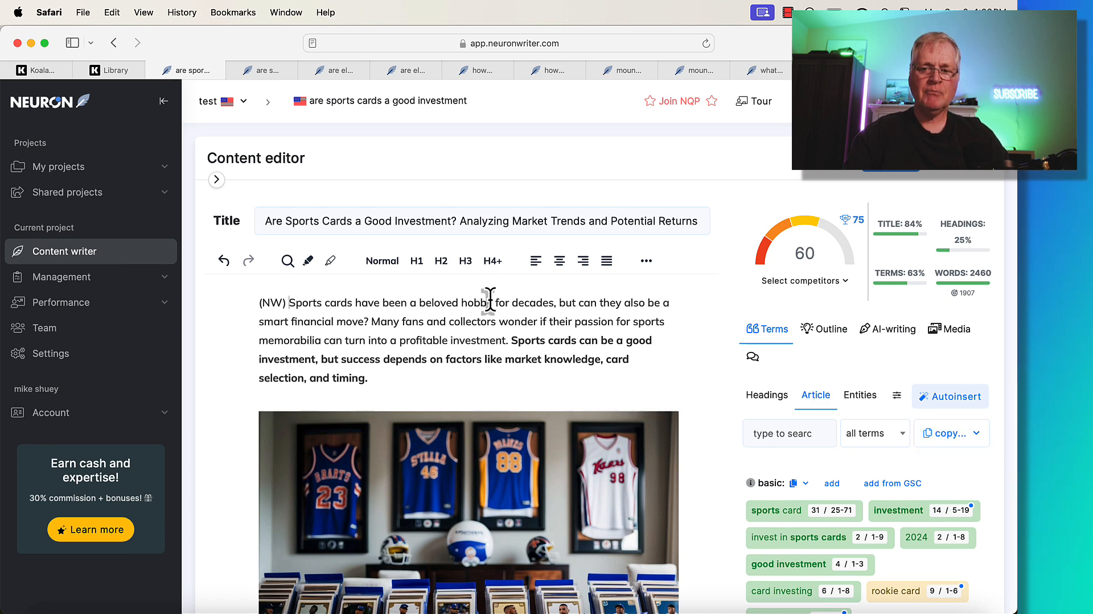Switch to the AI-writing tab
The image size is (1093, 614).
click(x=887, y=329)
